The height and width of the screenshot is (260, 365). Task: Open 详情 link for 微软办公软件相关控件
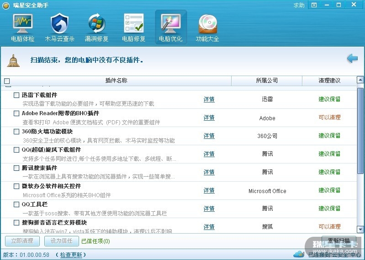(209, 190)
